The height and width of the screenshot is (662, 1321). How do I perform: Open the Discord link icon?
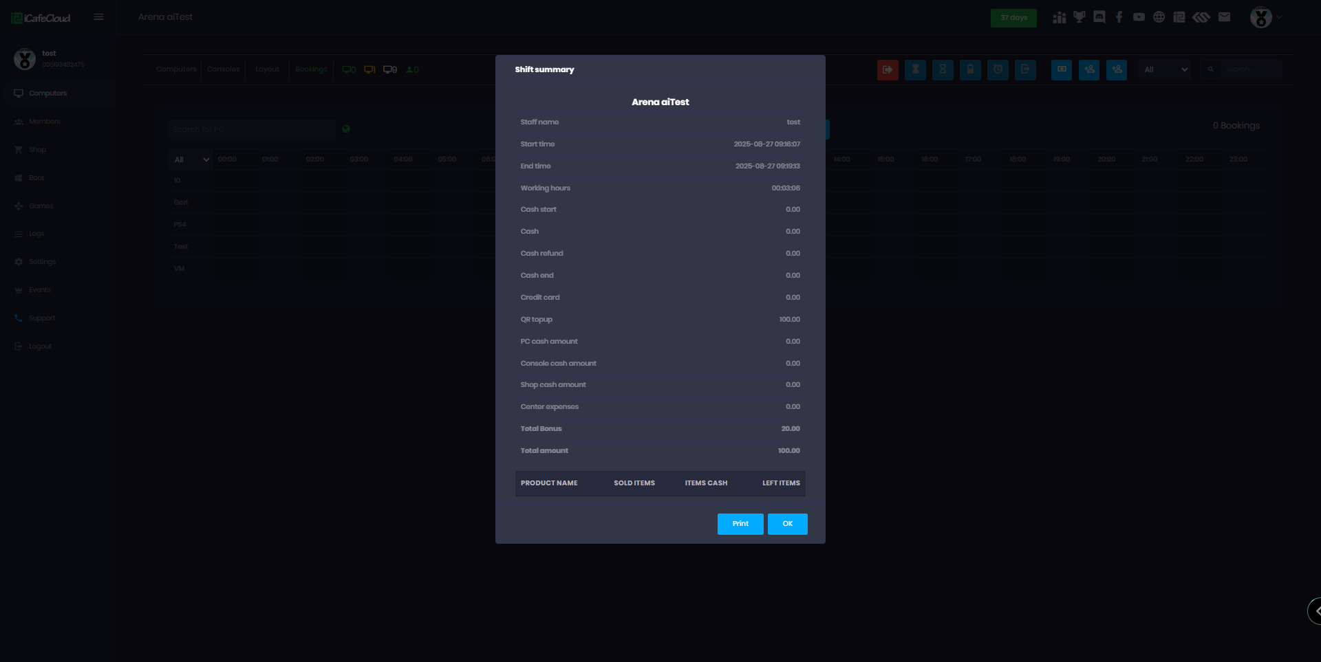(x=1099, y=17)
